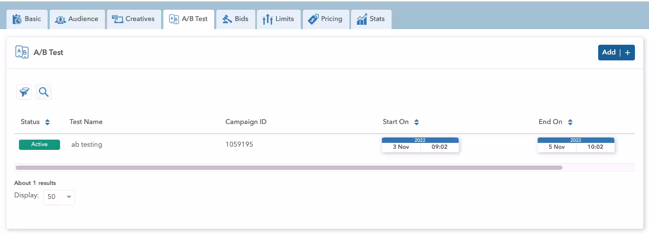Go to the Bids tab
This screenshot has height=234, width=649.
[x=236, y=19]
